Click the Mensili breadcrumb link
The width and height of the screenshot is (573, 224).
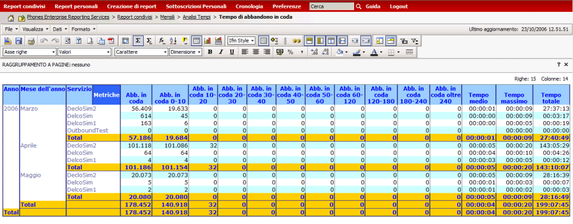[168, 17]
